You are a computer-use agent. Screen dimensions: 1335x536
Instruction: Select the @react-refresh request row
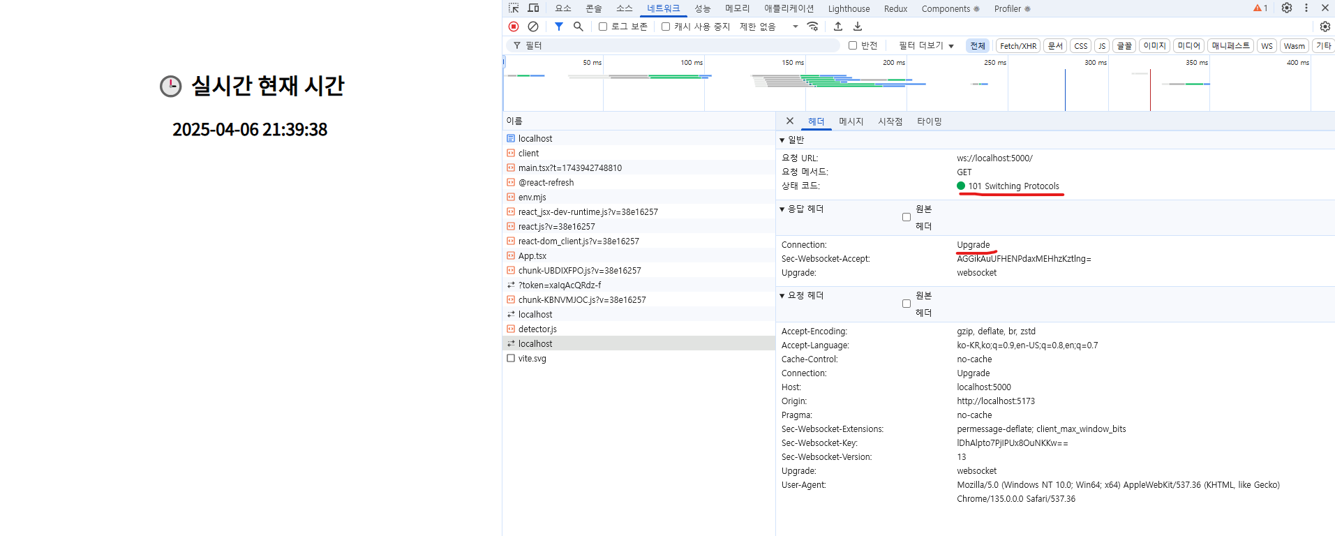pyautogui.click(x=639, y=182)
